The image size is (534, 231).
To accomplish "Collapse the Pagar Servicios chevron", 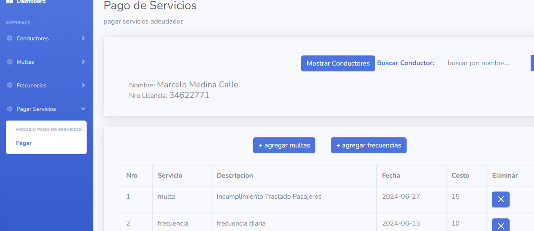I will [x=83, y=109].
